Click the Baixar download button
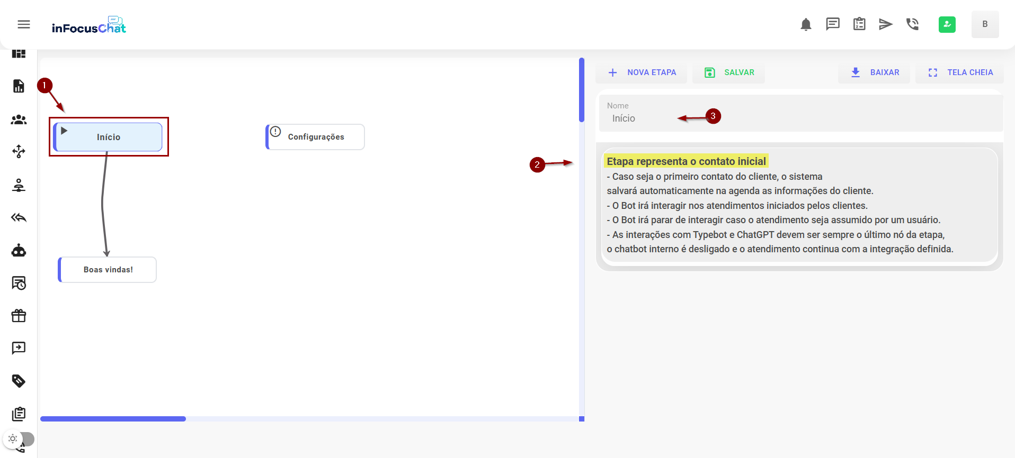This screenshot has height=458, width=1015. [x=874, y=72]
